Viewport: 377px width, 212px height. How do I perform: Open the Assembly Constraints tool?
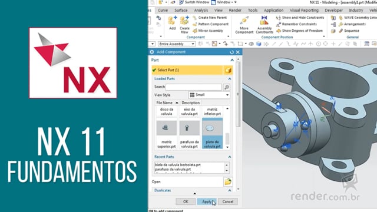point(264,25)
